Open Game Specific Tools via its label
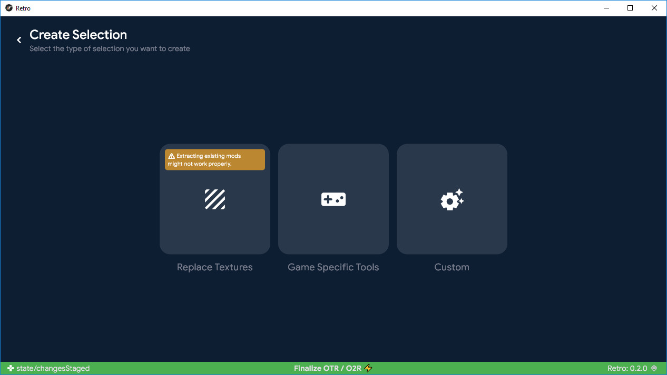Viewport: 667px width, 375px height. 333,267
